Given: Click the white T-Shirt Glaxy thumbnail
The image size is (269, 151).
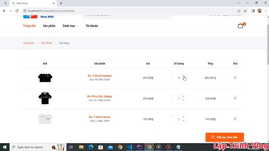Looking at the screenshot, I should [x=45, y=119].
